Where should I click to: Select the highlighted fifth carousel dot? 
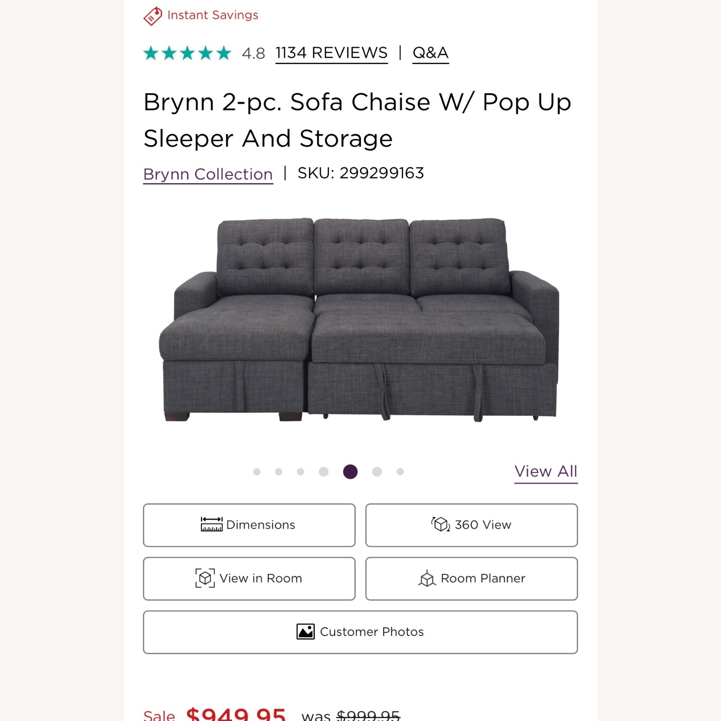click(x=350, y=472)
